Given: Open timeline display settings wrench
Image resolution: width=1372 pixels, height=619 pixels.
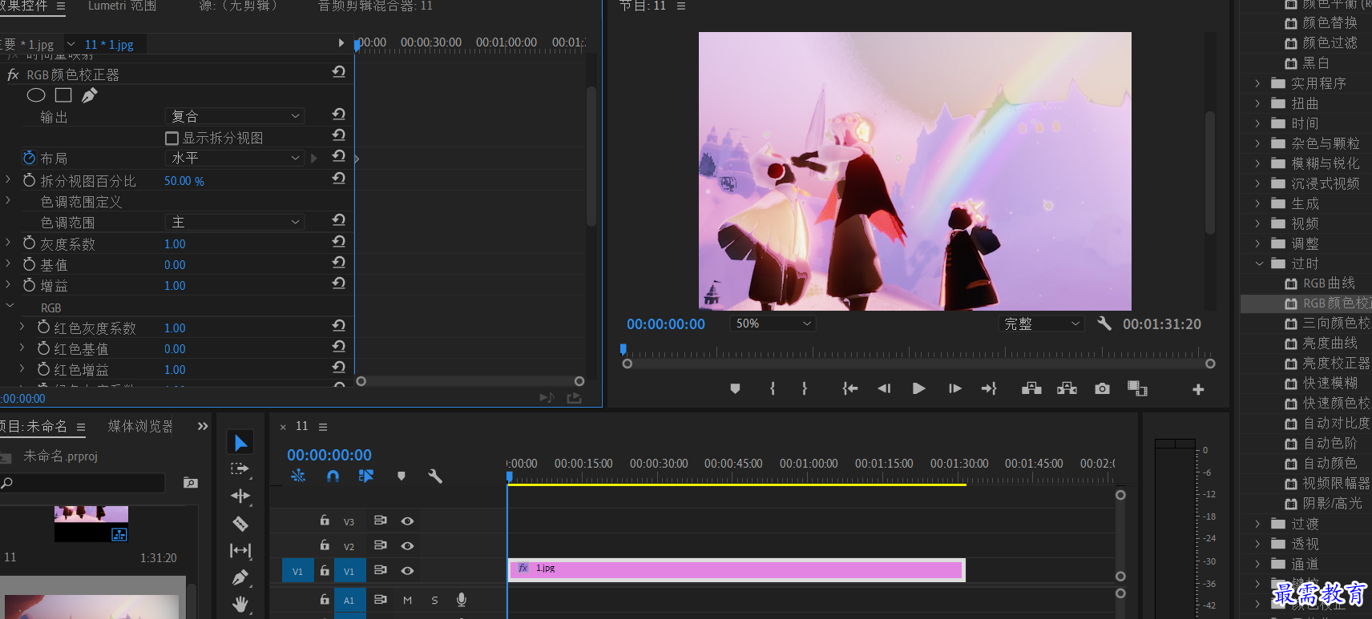Looking at the screenshot, I should 435,476.
